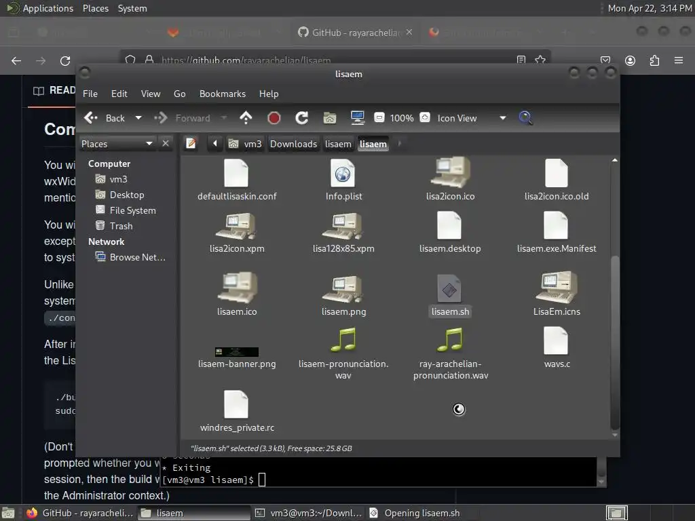Viewport: 695px width, 521px height.
Task: Select defaultlisaskin.conf file
Action: click(237, 180)
